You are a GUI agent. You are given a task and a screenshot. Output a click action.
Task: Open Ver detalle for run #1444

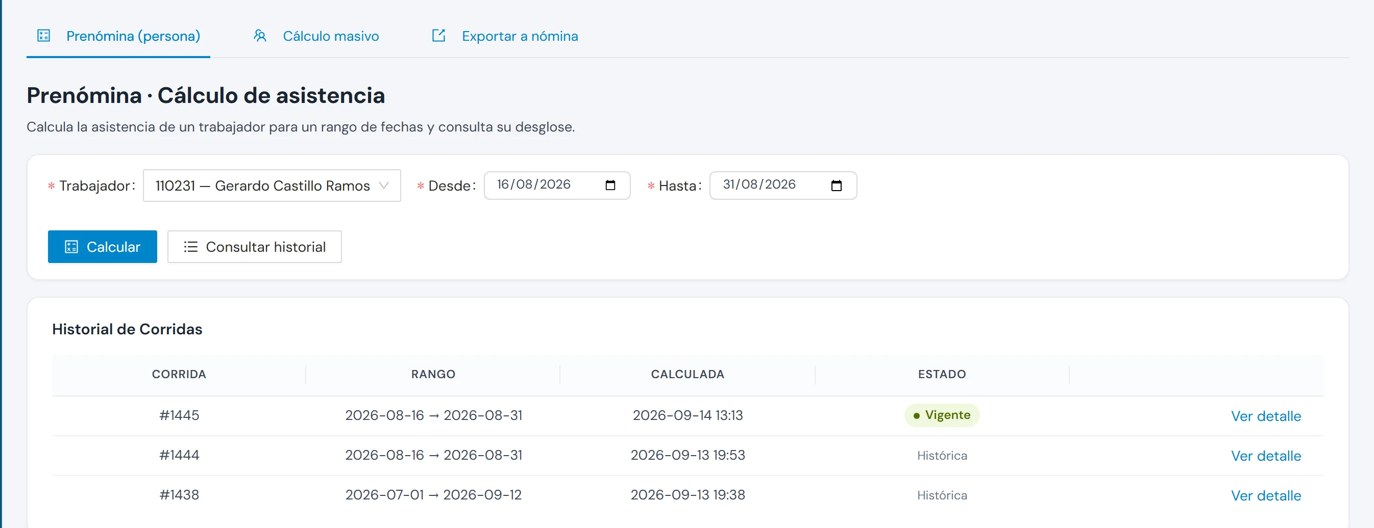pos(1266,456)
